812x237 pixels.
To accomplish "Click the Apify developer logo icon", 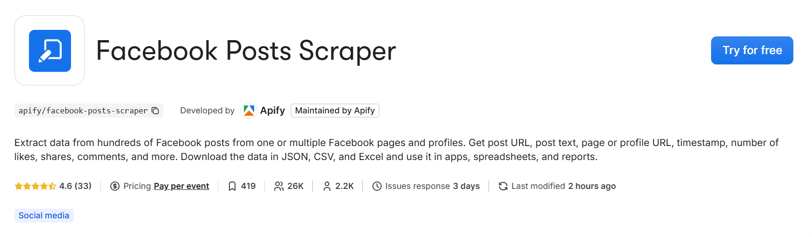I will (249, 111).
